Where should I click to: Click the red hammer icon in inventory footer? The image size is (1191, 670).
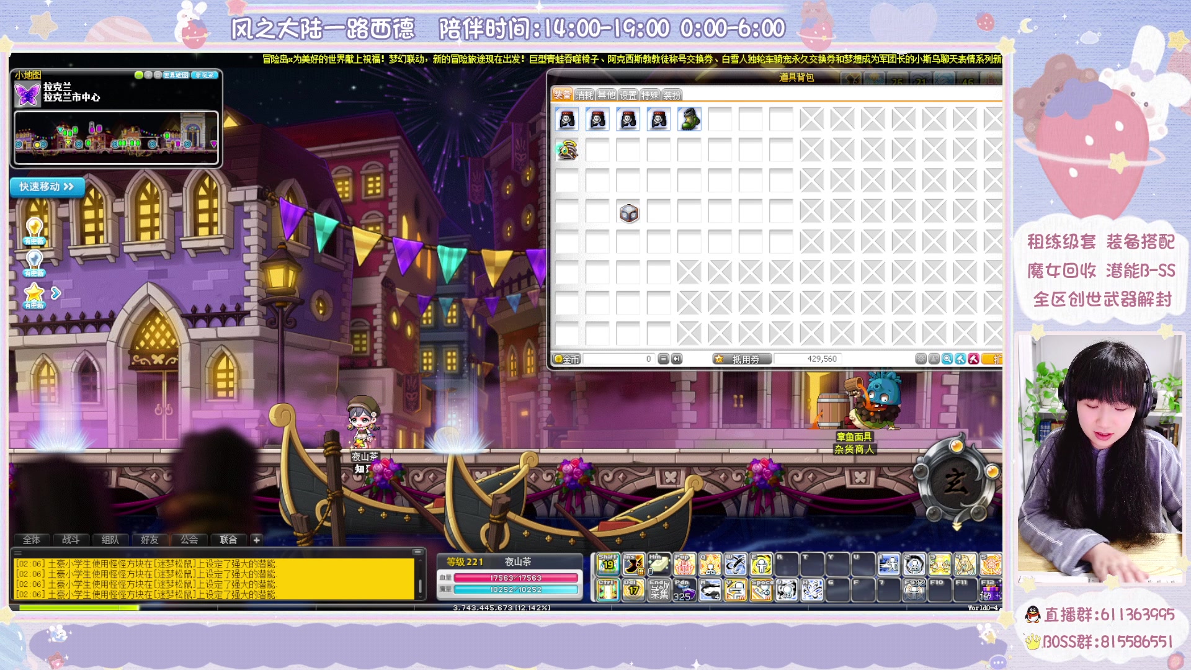click(x=973, y=359)
